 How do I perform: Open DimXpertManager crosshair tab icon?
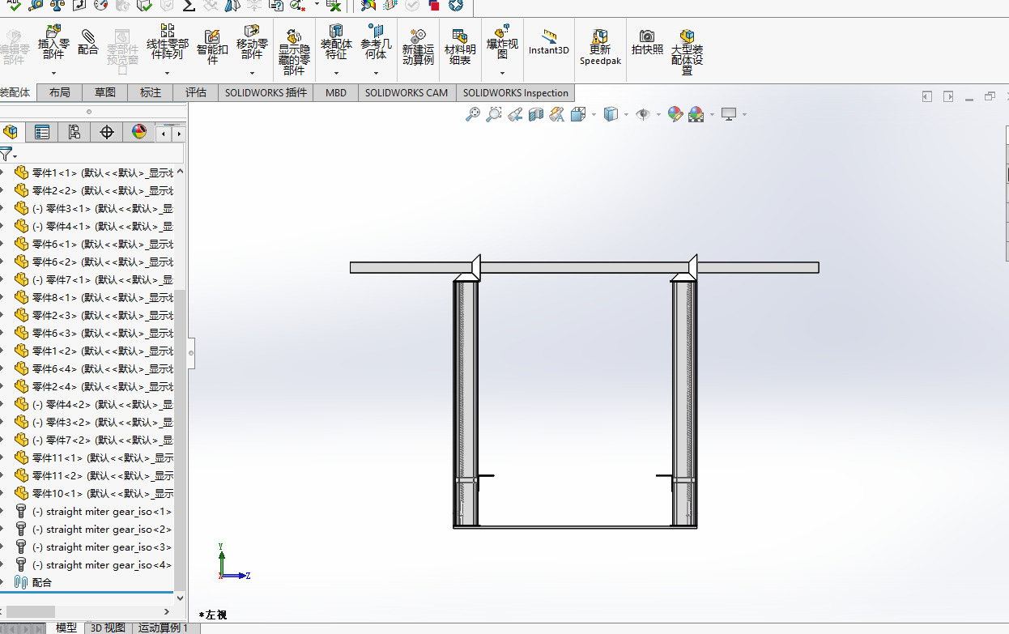point(107,132)
